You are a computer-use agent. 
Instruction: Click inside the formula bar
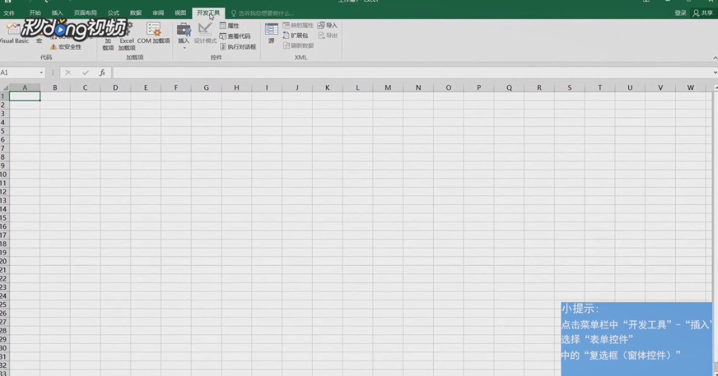point(259,73)
